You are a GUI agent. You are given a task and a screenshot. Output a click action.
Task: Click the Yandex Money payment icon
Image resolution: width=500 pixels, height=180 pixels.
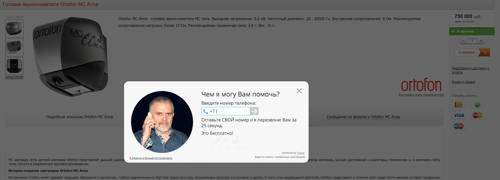(459, 104)
